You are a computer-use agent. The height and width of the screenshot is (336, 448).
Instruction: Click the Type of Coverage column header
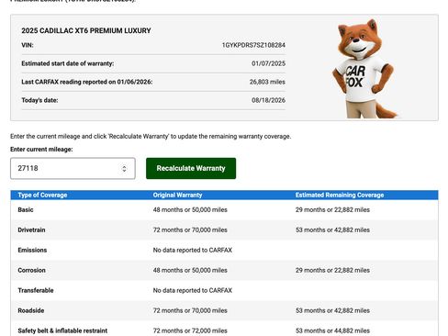tap(42, 195)
